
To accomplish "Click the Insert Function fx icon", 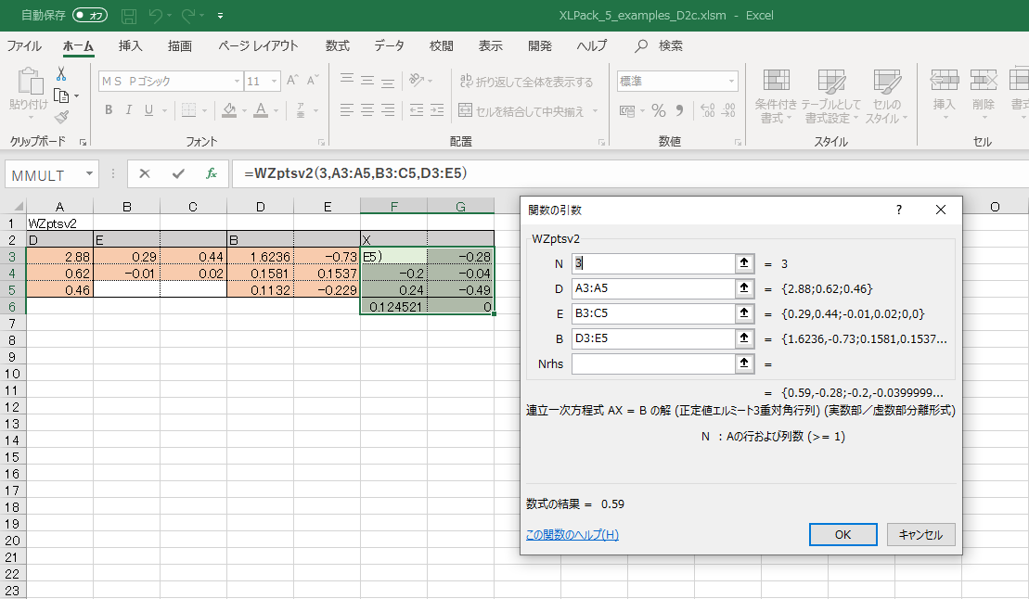I will pos(212,173).
